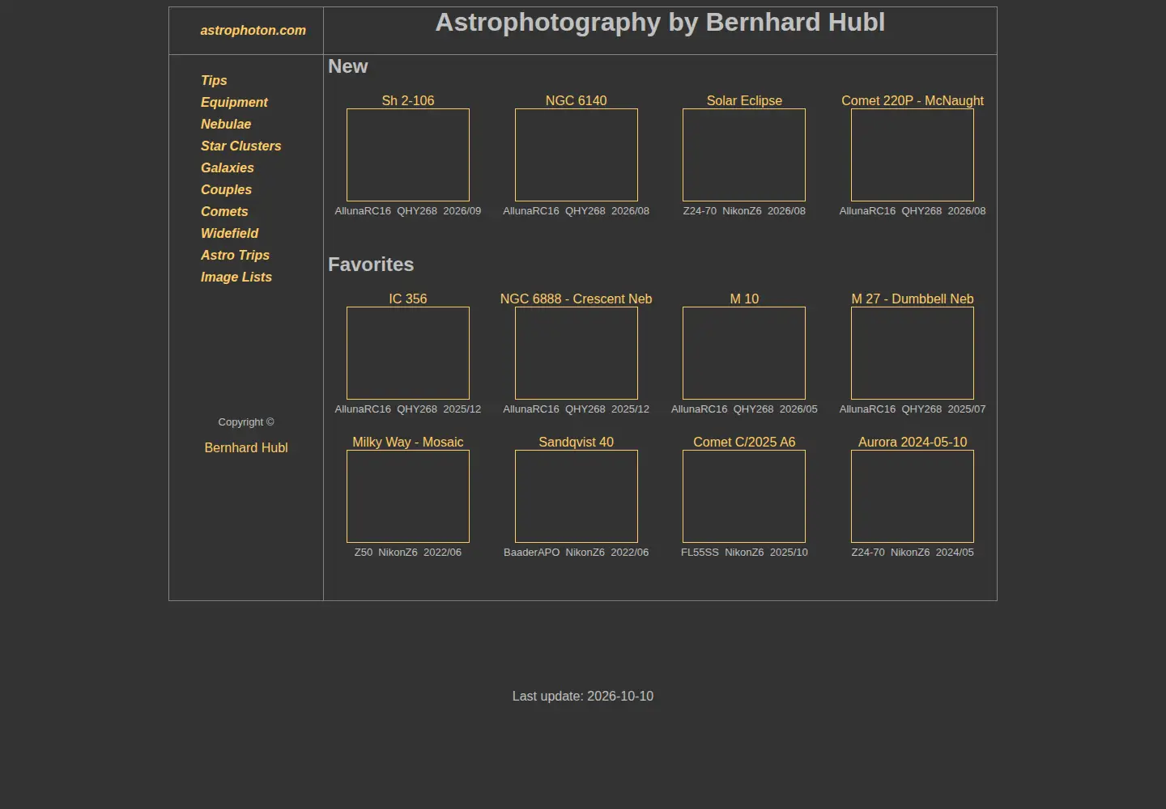Open the Solar Eclipse title link

click(x=744, y=100)
